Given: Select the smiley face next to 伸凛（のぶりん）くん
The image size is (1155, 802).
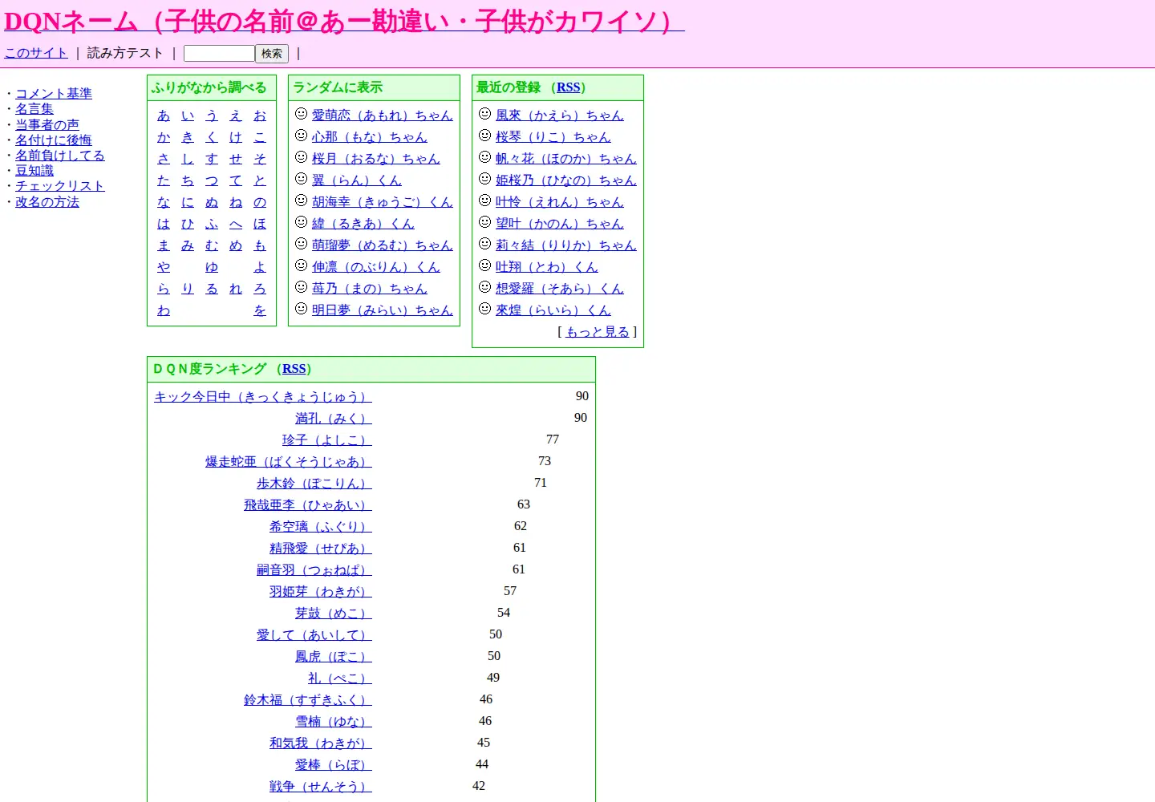Looking at the screenshot, I should 301,265.
